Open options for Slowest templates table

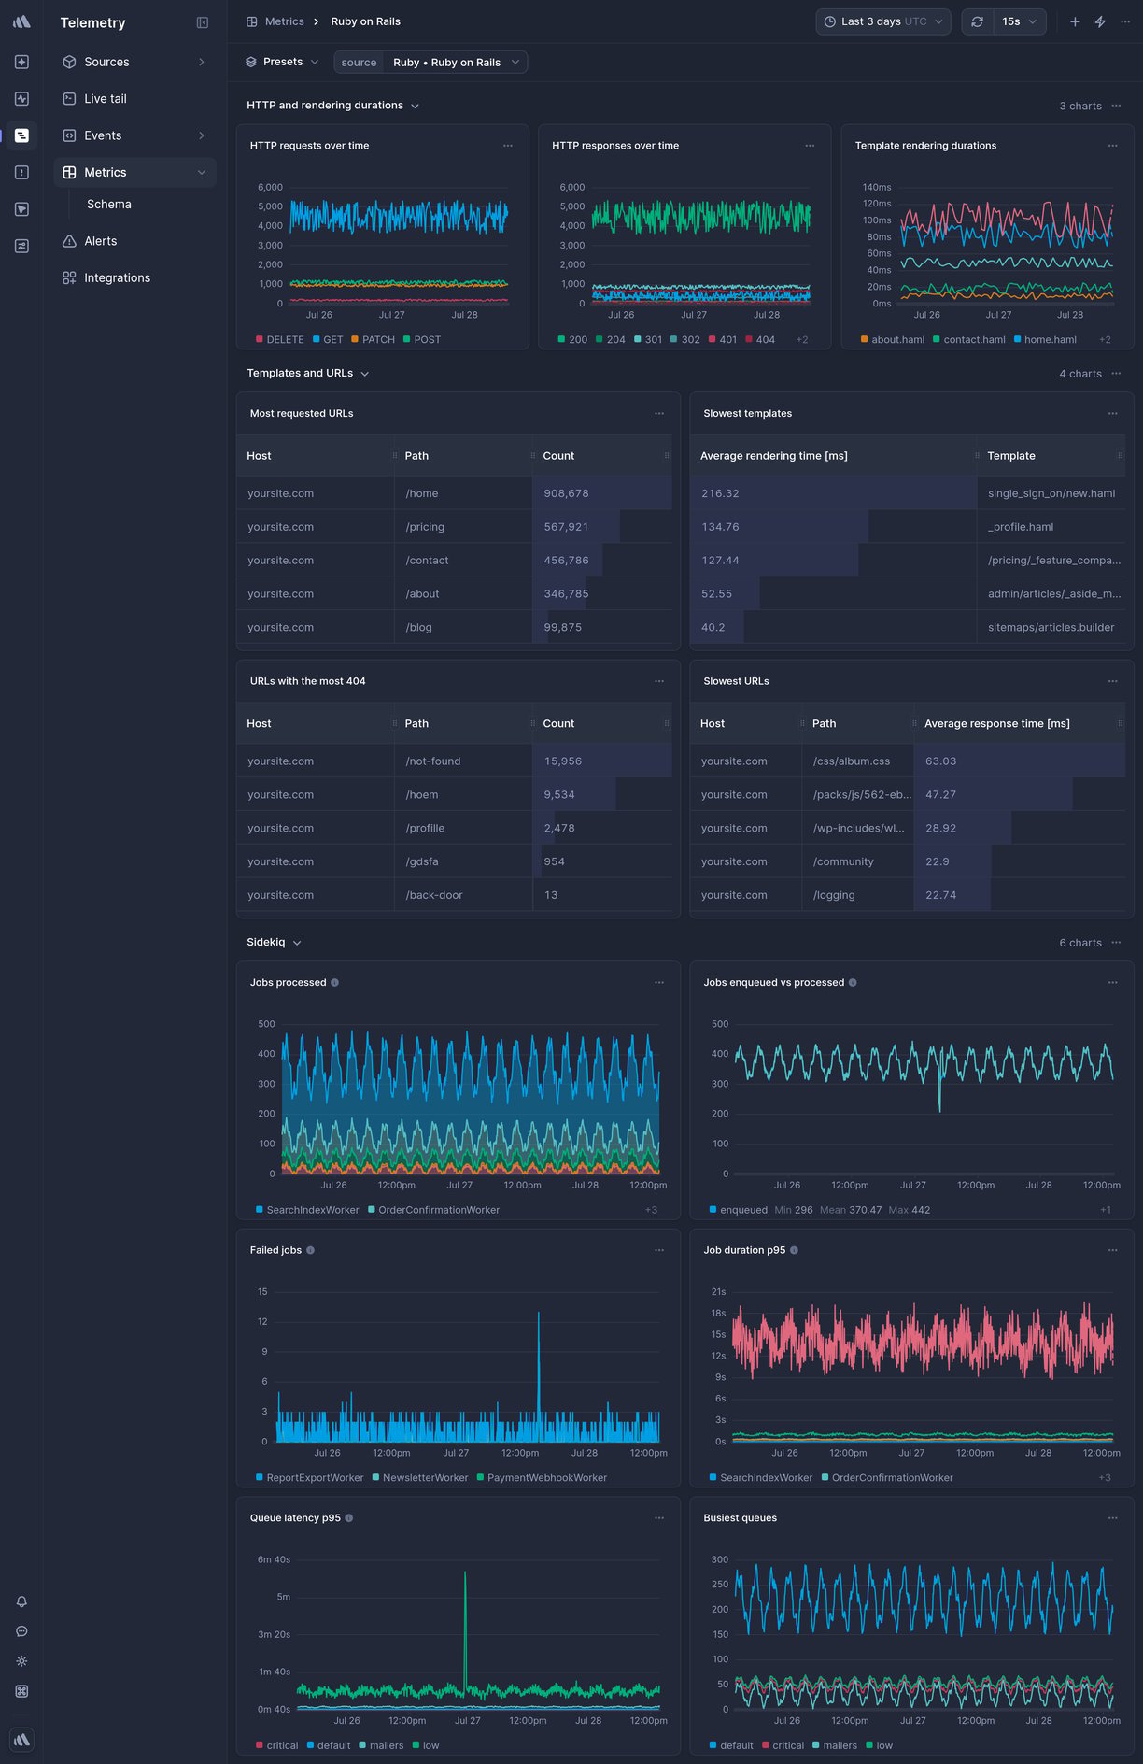tap(1112, 413)
